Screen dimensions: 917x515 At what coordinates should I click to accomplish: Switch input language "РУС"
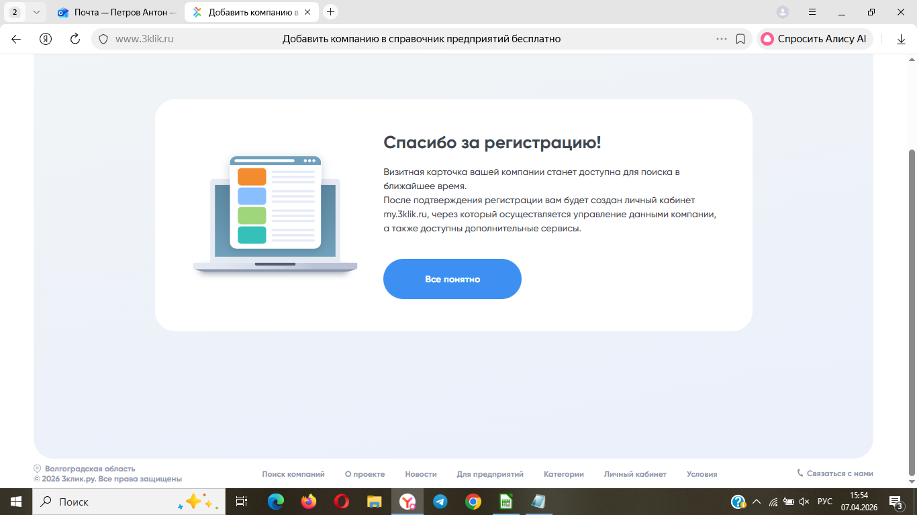(x=825, y=502)
